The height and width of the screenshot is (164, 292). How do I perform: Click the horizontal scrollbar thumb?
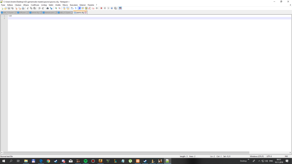point(126,152)
